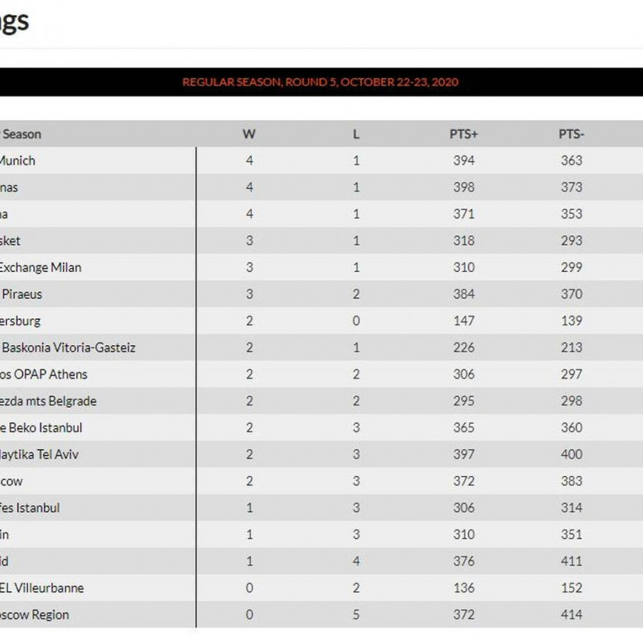Click the Season column header label
The width and height of the screenshot is (643, 643).
coord(20,134)
